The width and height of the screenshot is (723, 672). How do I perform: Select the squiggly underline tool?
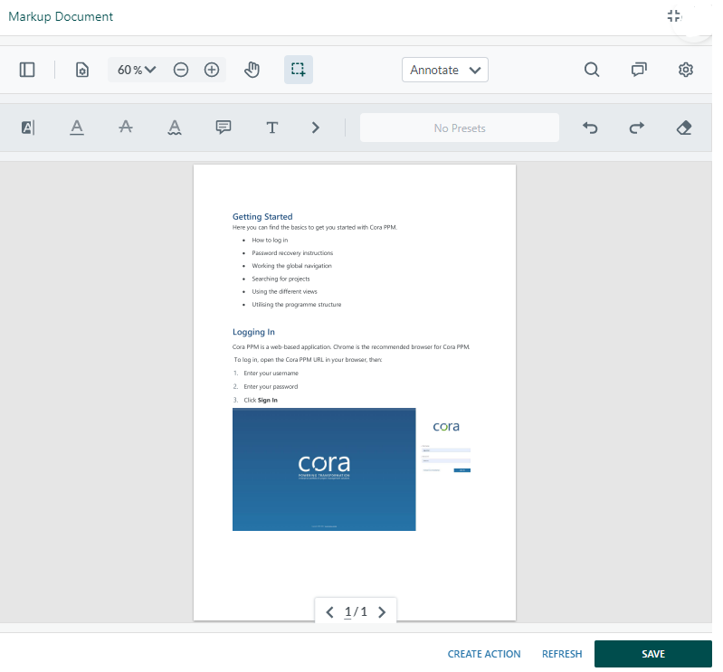coord(175,128)
